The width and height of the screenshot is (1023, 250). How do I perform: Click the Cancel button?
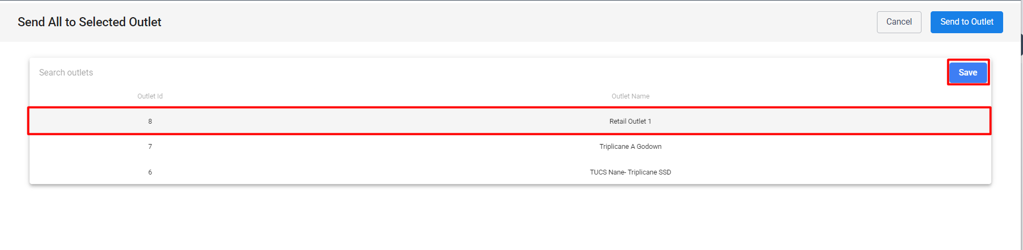pos(899,22)
